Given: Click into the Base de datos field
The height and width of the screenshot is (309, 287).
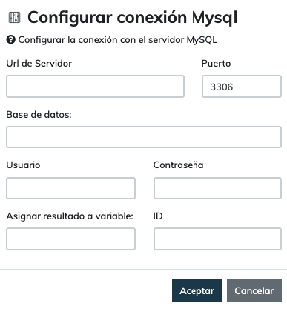Looking at the screenshot, I should click(144, 137).
